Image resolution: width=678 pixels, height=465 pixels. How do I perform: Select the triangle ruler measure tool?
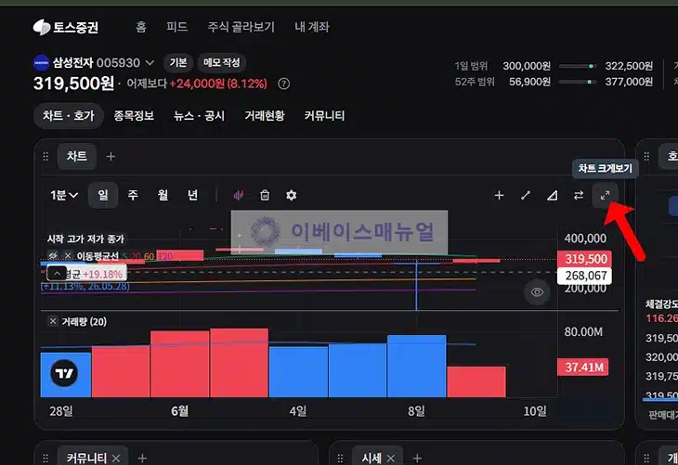[x=553, y=196]
